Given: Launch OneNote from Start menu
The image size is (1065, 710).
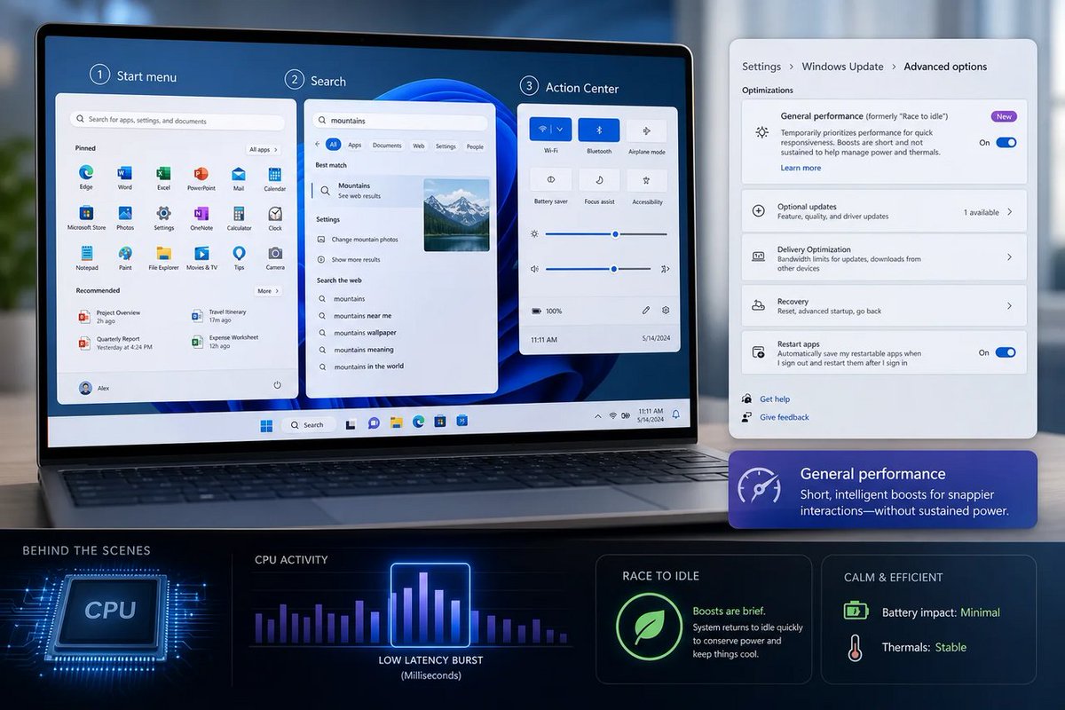Looking at the screenshot, I should coord(201,213).
